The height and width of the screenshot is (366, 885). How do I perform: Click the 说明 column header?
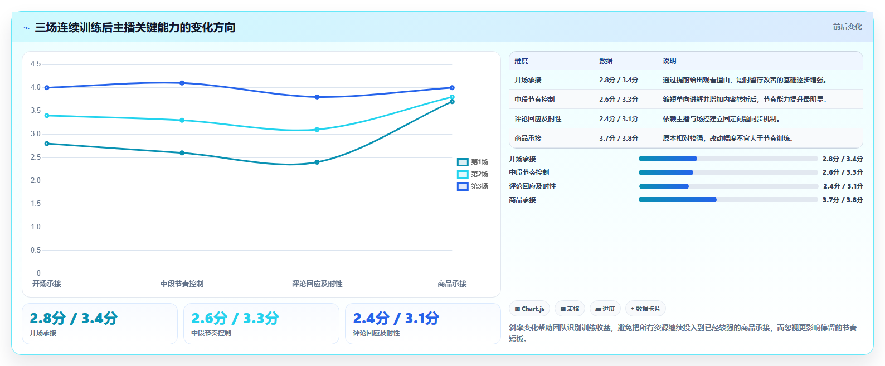click(x=669, y=61)
